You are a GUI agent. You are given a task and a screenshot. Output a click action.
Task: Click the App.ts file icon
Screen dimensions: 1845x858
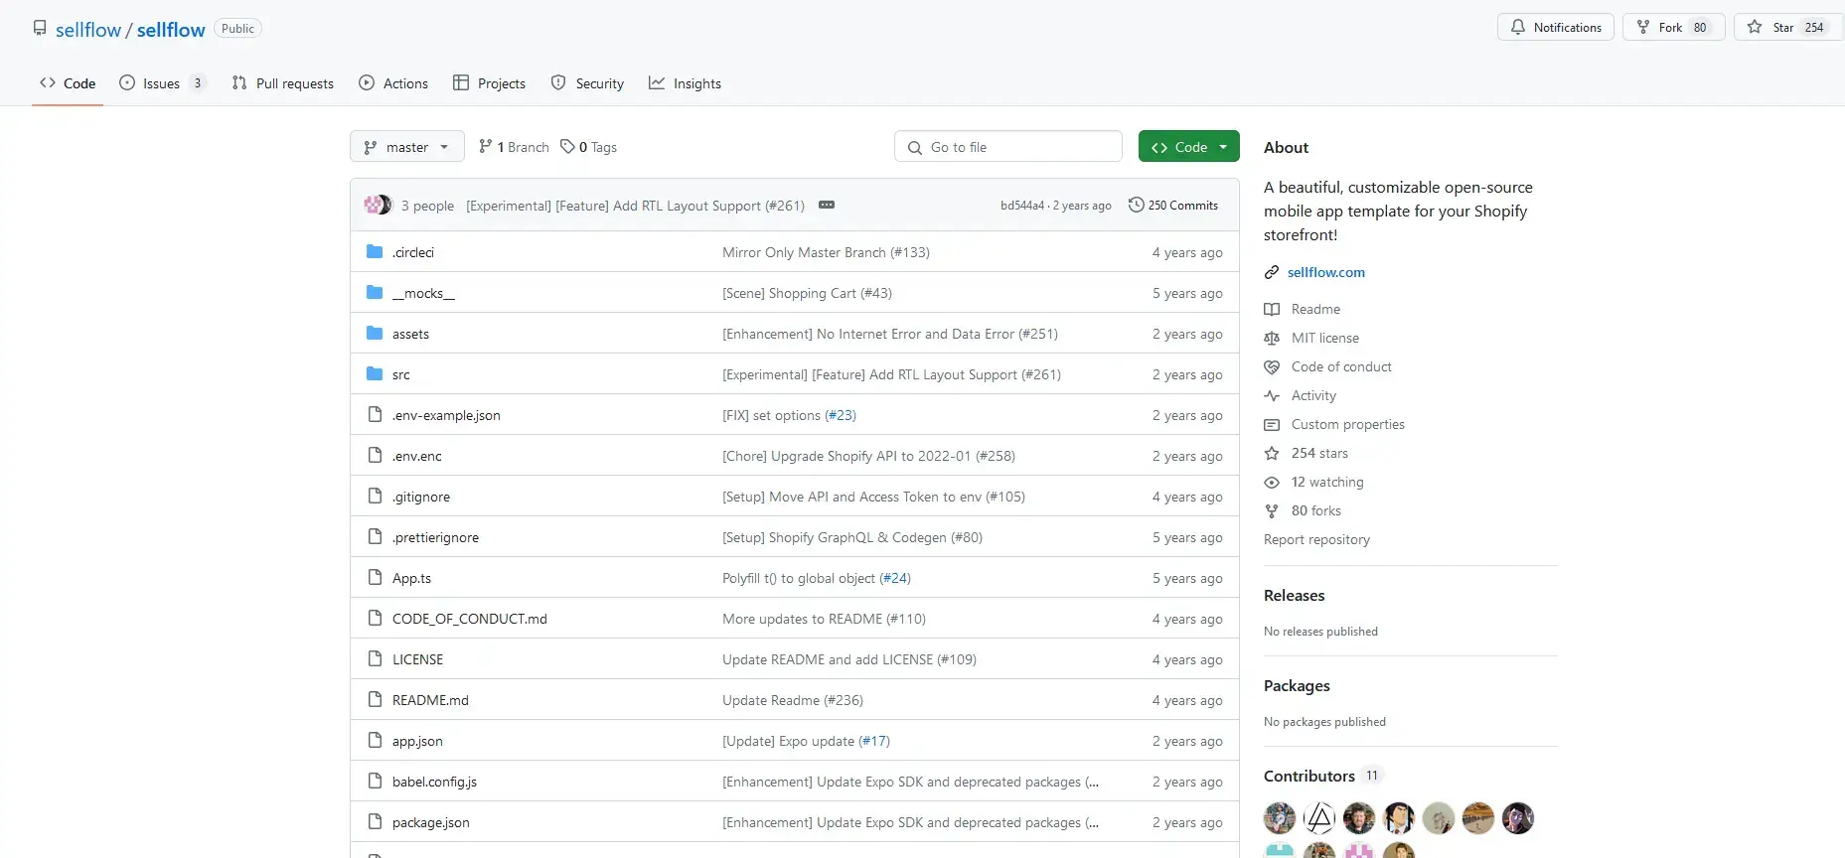point(375,578)
